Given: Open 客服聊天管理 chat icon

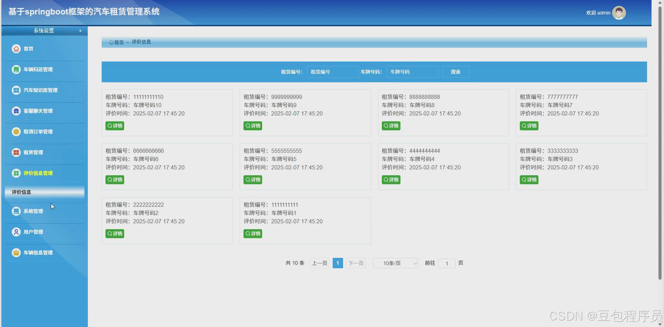Looking at the screenshot, I should [x=16, y=111].
